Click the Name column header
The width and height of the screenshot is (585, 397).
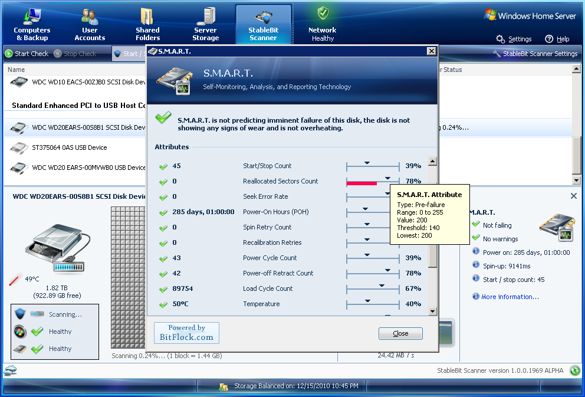17,70
